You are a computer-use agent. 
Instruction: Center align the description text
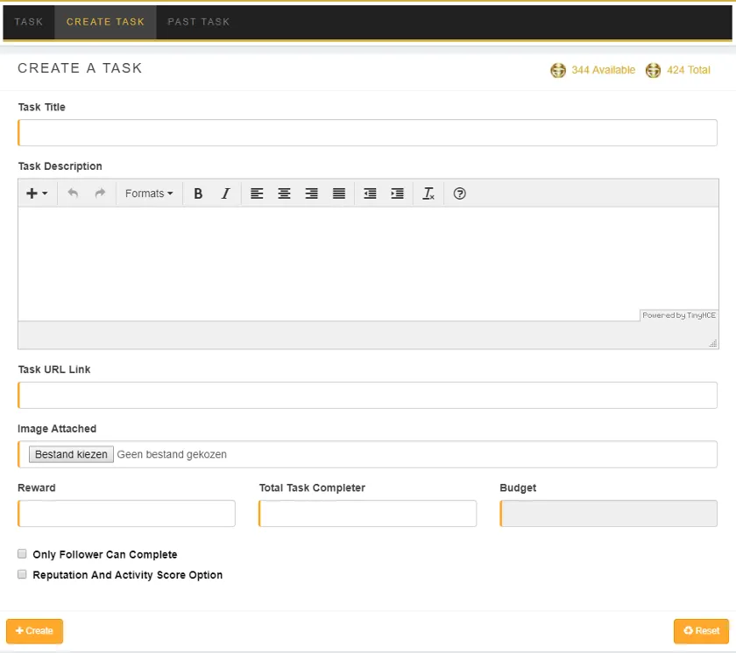[x=284, y=193]
